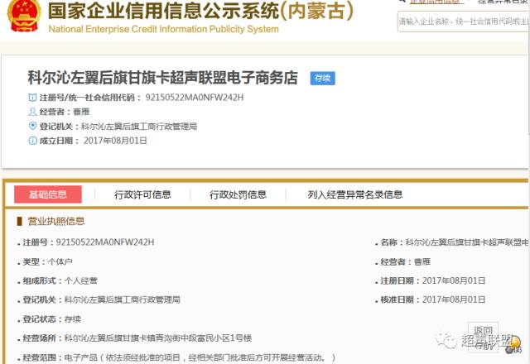The width and height of the screenshot is (530, 364).
Task: Click the operator person icon
Action: pos(32,112)
